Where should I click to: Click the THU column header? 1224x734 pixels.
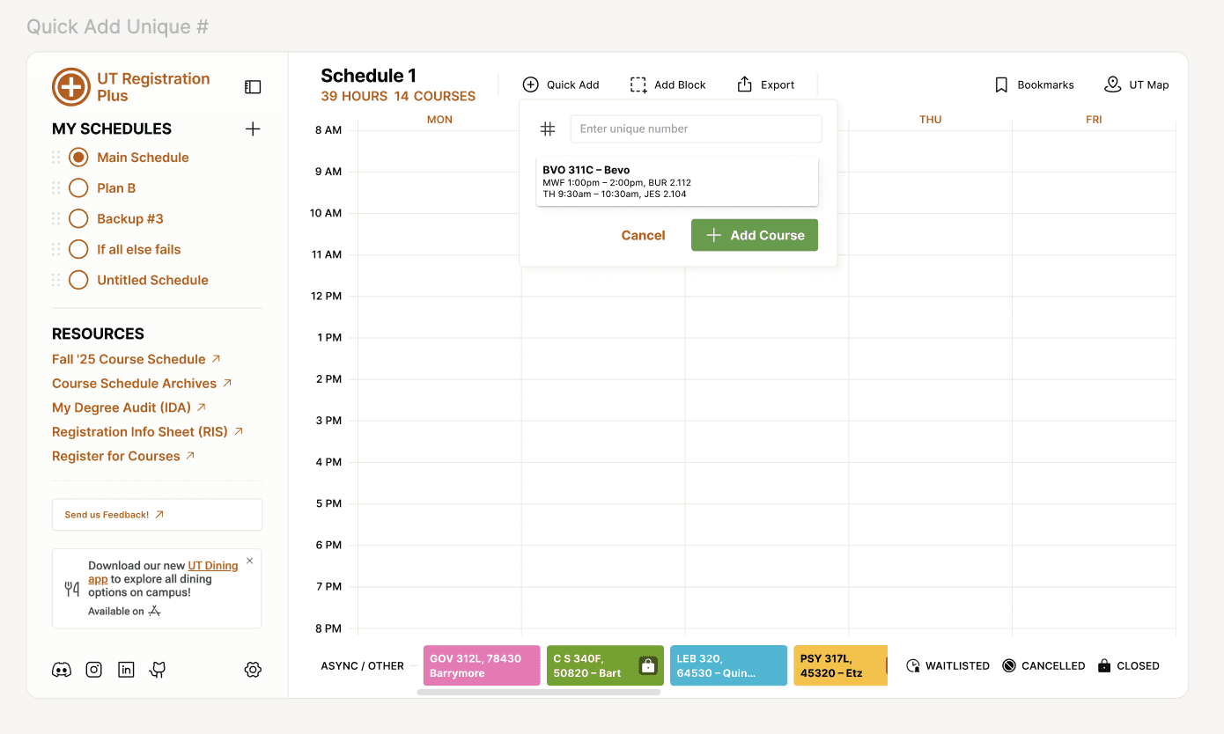(931, 120)
